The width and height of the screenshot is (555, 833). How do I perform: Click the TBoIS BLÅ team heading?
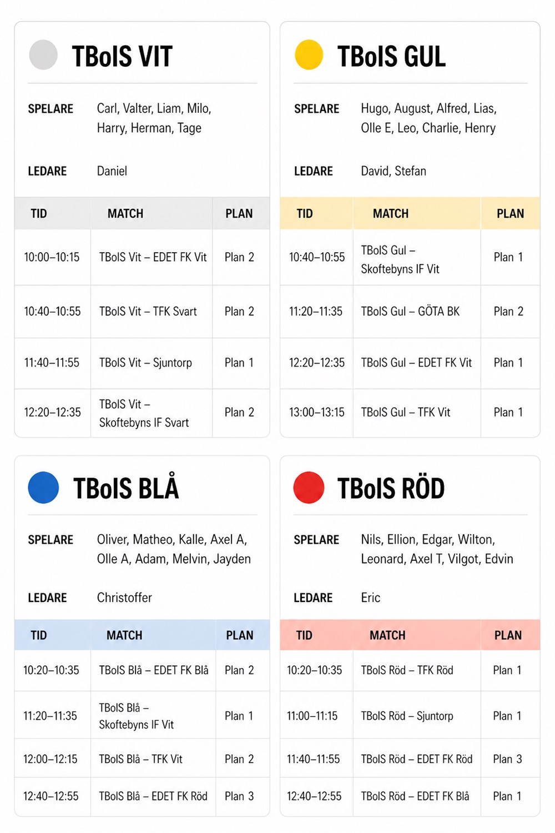pyautogui.click(x=126, y=488)
